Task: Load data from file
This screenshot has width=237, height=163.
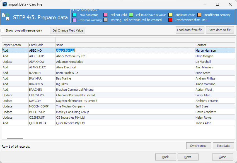Action: click(x=190, y=30)
